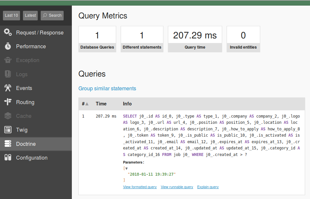Click View formatted query link
Image resolution: width=310 pixels, height=199 pixels.
pyautogui.click(x=140, y=187)
